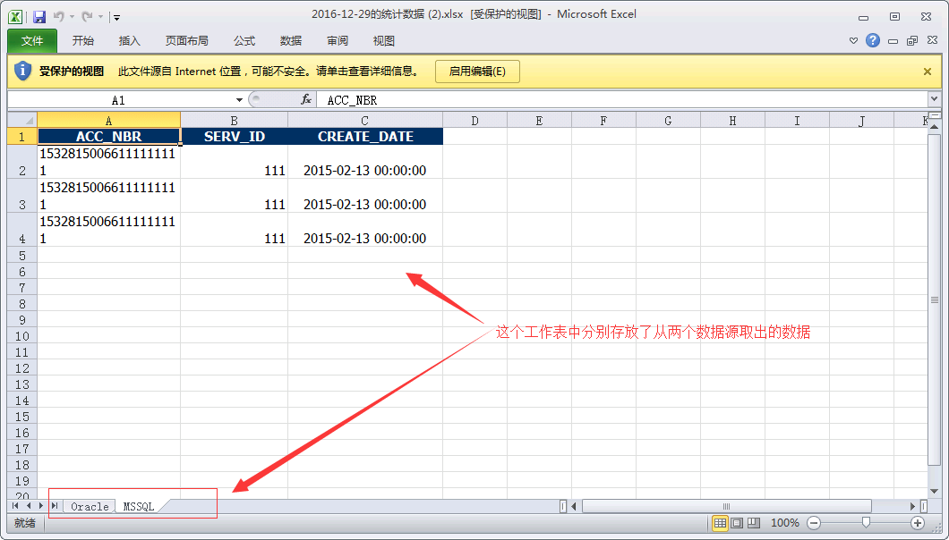This screenshot has height=540, width=949.
Task: Collapse the ribbon with the caret icon
Action: pos(853,41)
